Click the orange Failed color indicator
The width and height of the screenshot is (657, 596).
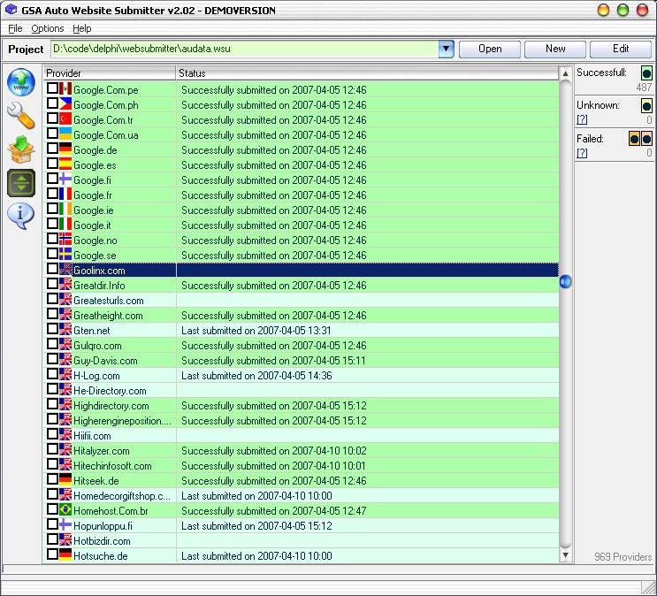tap(635, 139)
